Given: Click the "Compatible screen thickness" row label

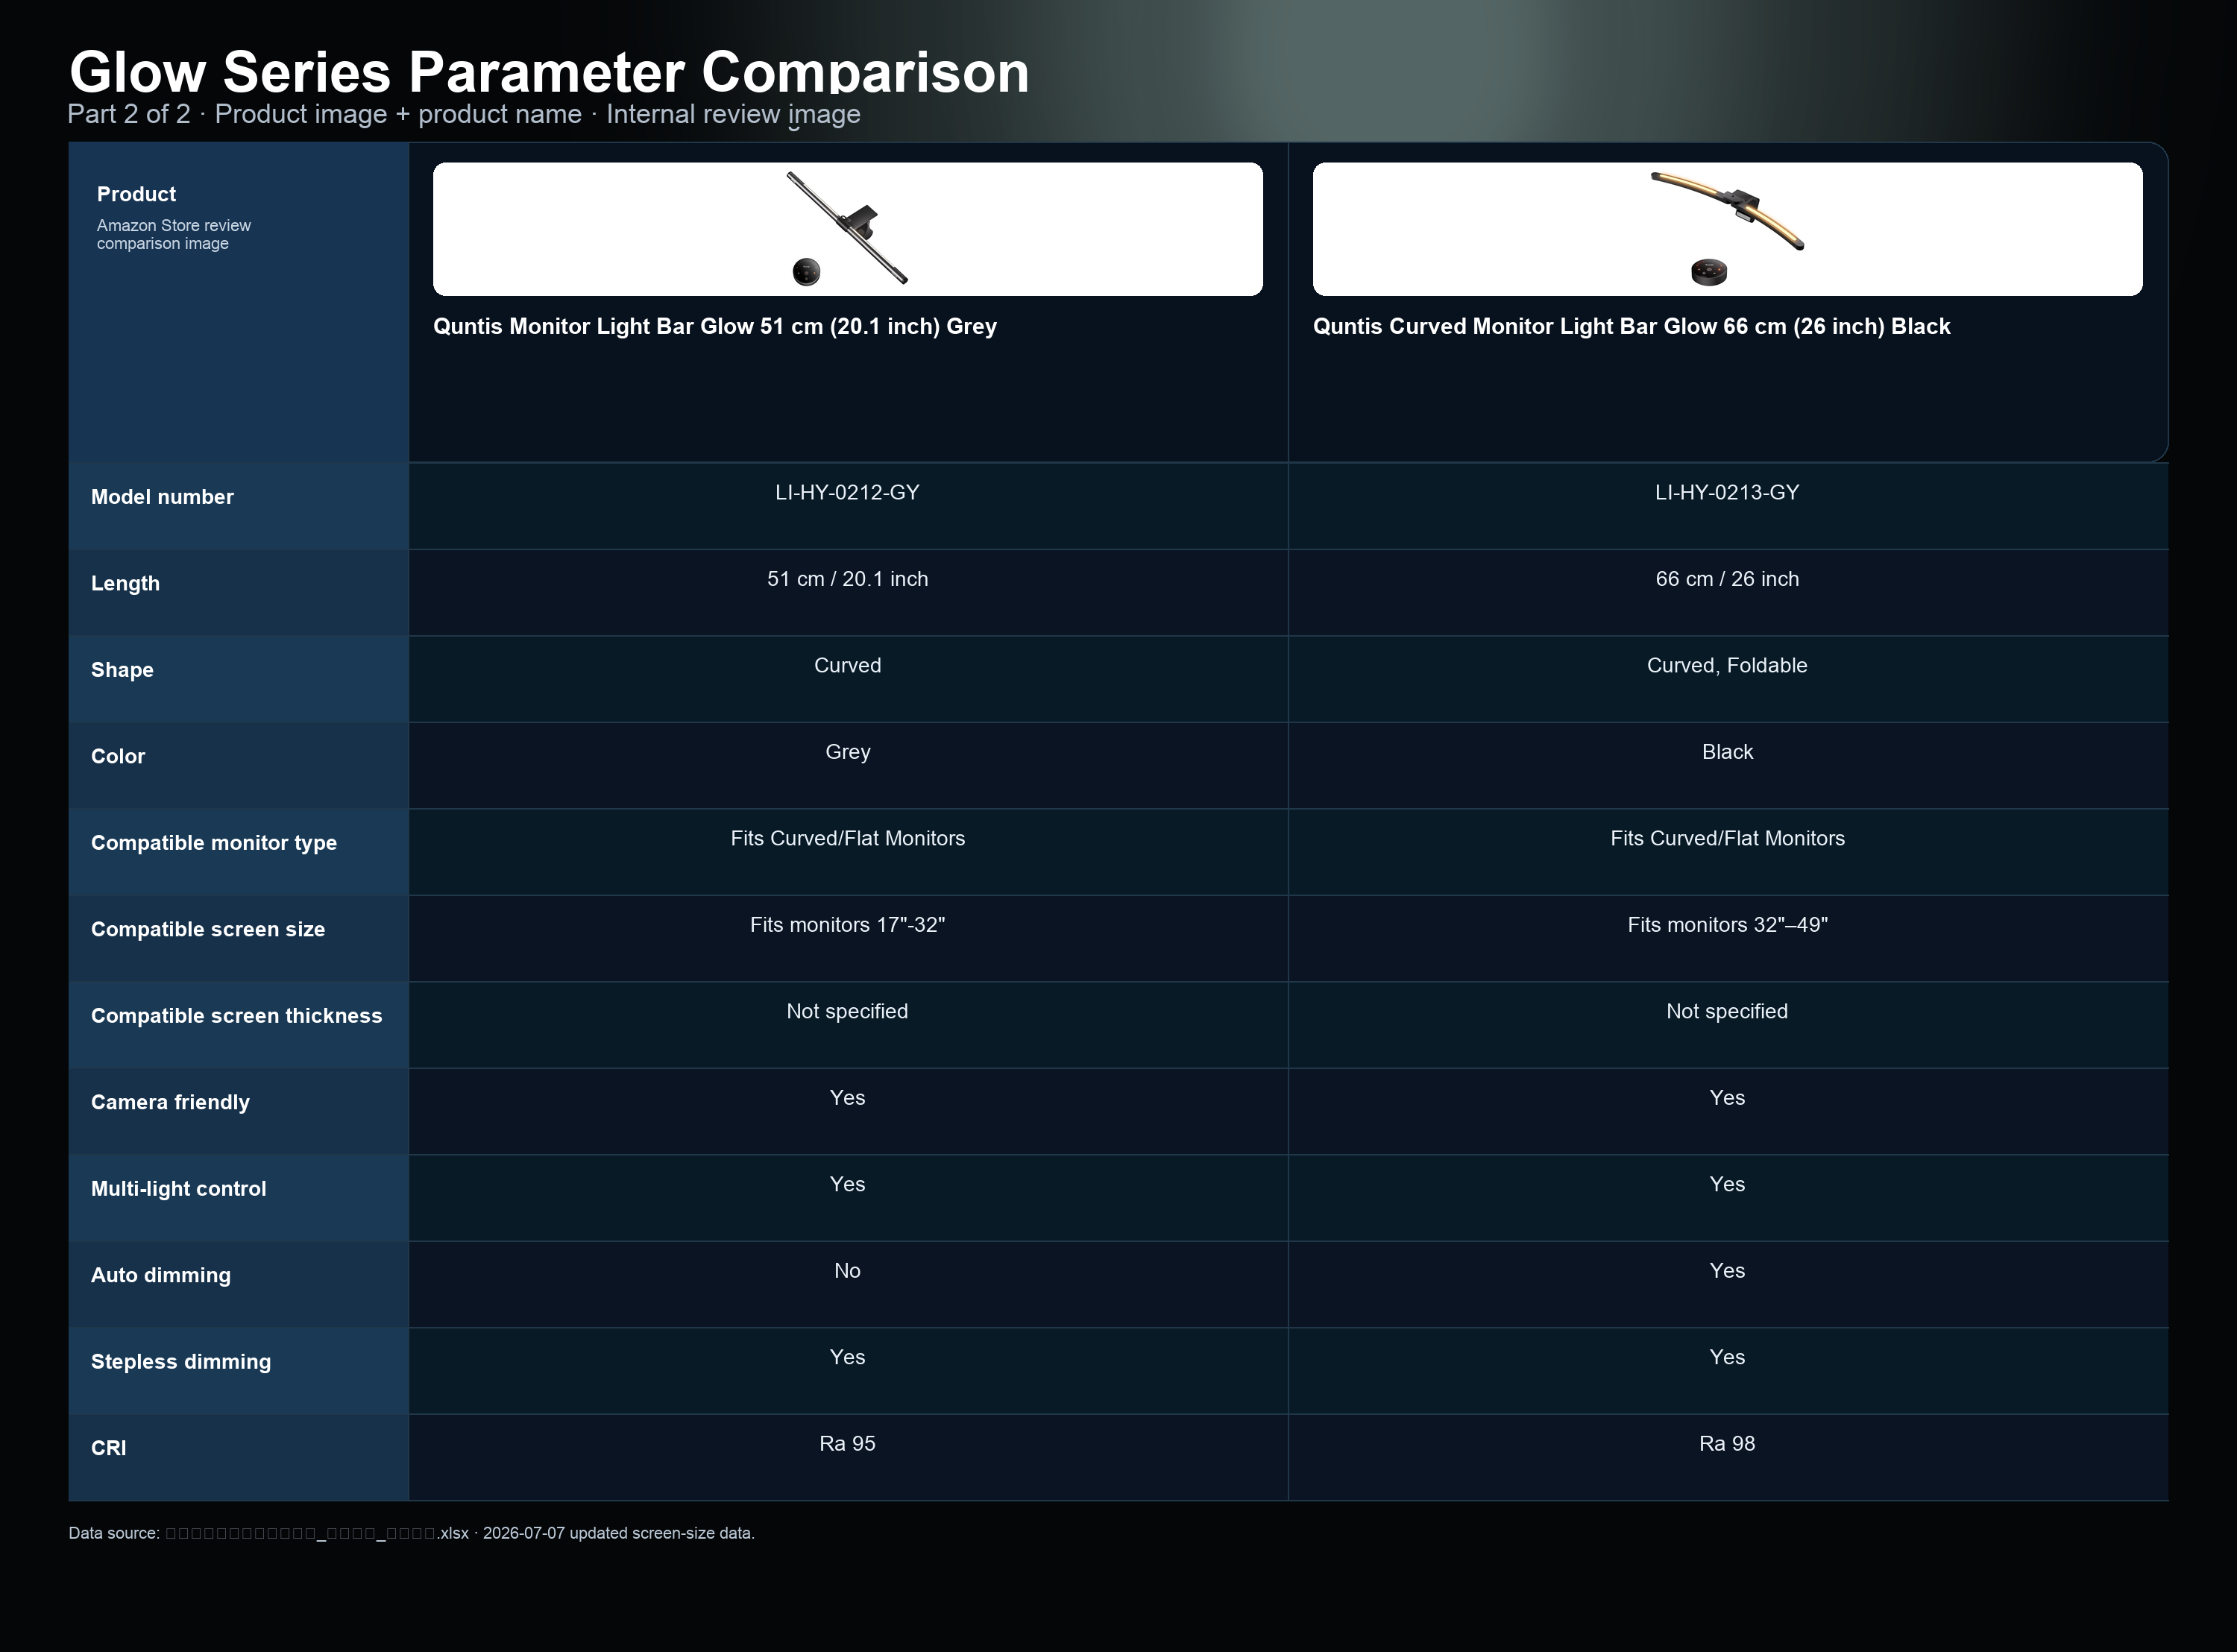Looking at the screenshot, I should 236,1016.
